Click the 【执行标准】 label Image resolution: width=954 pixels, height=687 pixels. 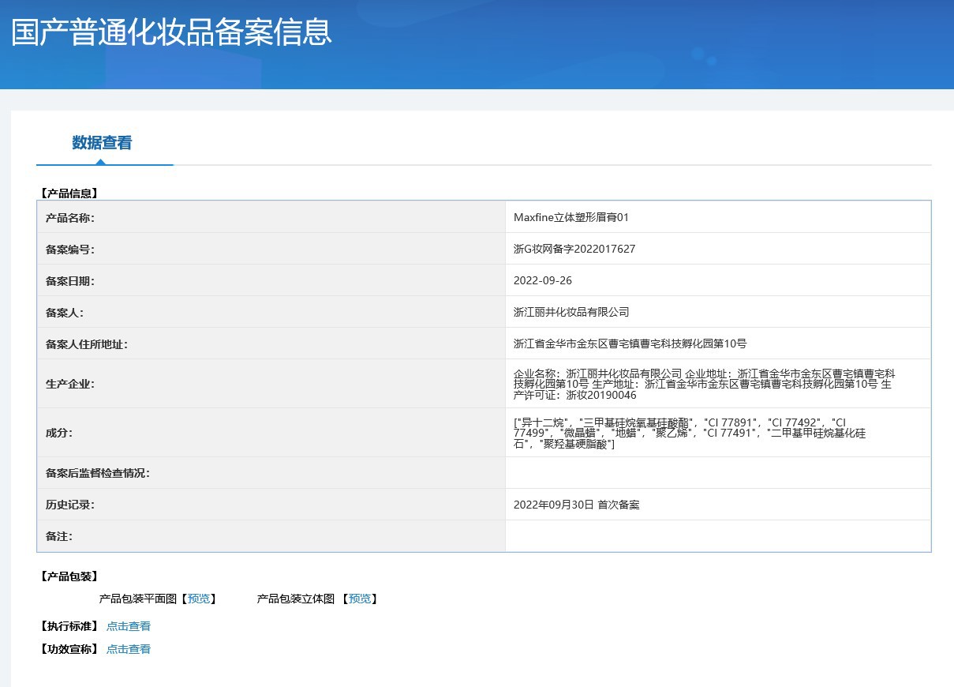pos(69,626)
